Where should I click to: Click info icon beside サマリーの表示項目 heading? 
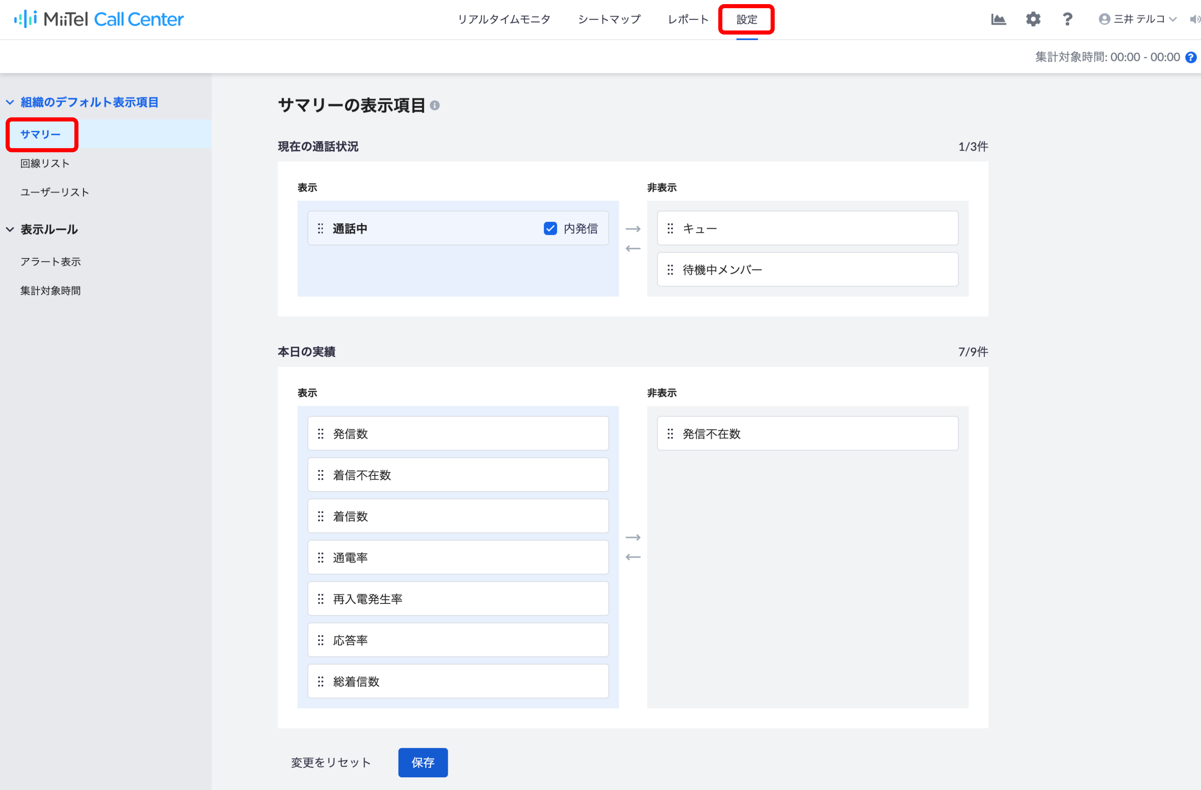[x=434, y=106]
